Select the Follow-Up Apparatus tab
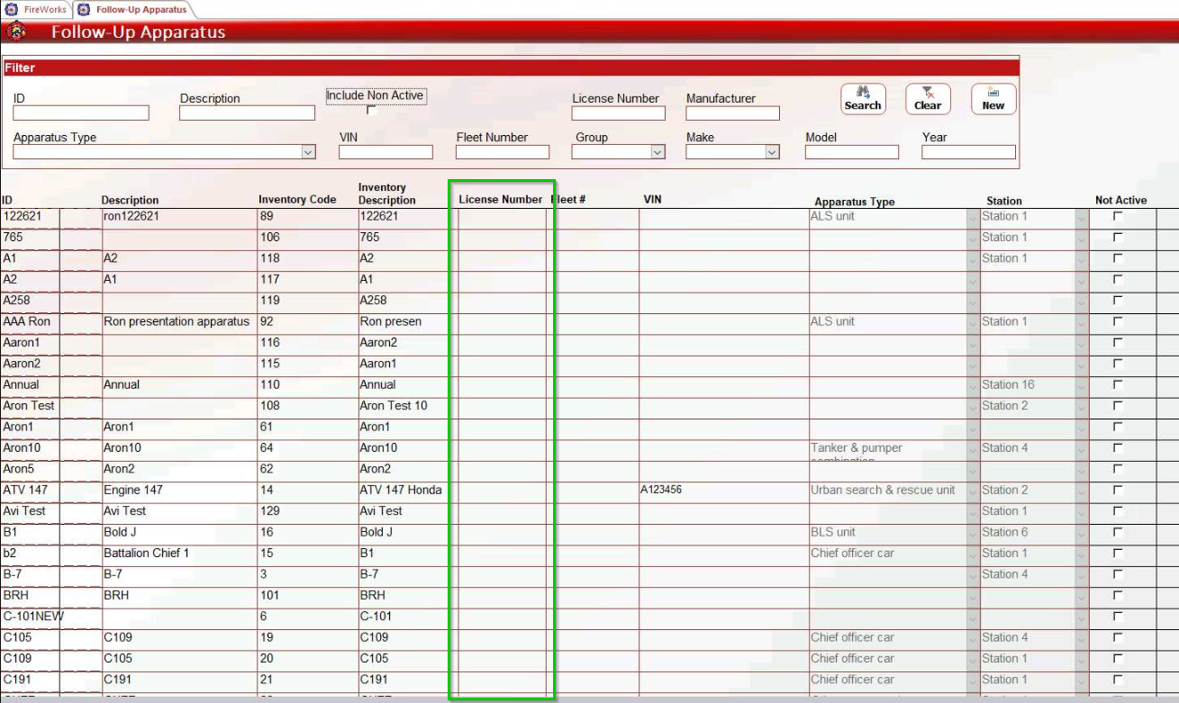1179x703 pixels. click(132, 9)
